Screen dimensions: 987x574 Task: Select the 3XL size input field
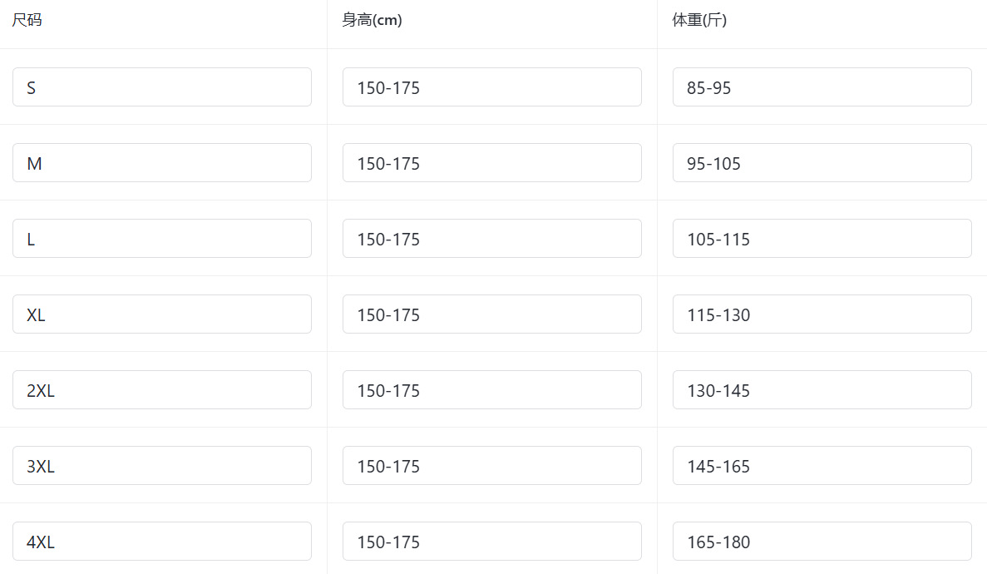(x=161, y=466)
